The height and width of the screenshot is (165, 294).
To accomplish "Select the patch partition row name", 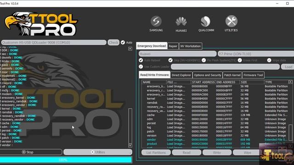I will pos(150,132).
